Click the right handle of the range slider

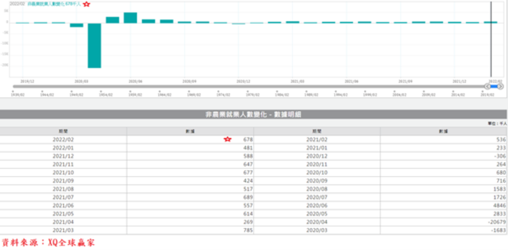pos(500,86)
